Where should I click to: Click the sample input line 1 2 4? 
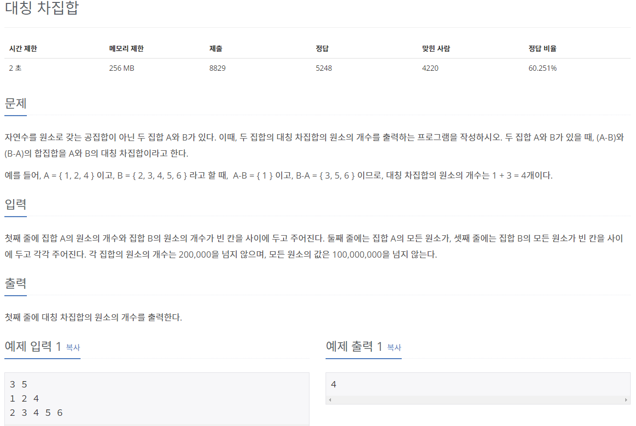tap(24, 399)
